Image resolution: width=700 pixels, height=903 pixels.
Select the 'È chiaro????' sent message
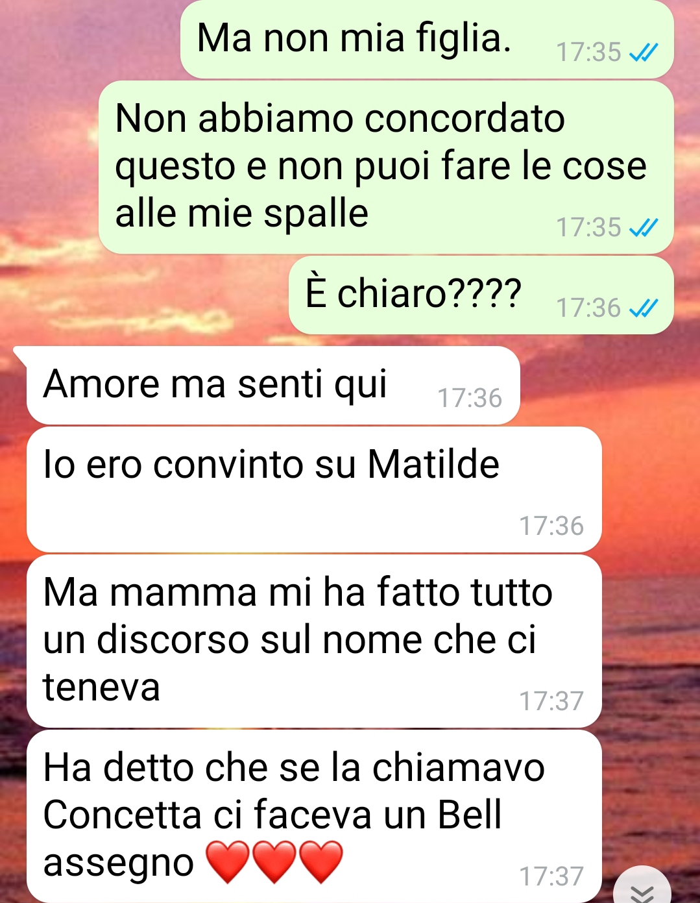click(481, 295)
